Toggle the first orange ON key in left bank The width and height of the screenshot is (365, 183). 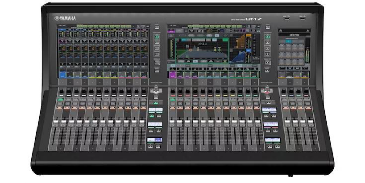[x=59, y=108]
